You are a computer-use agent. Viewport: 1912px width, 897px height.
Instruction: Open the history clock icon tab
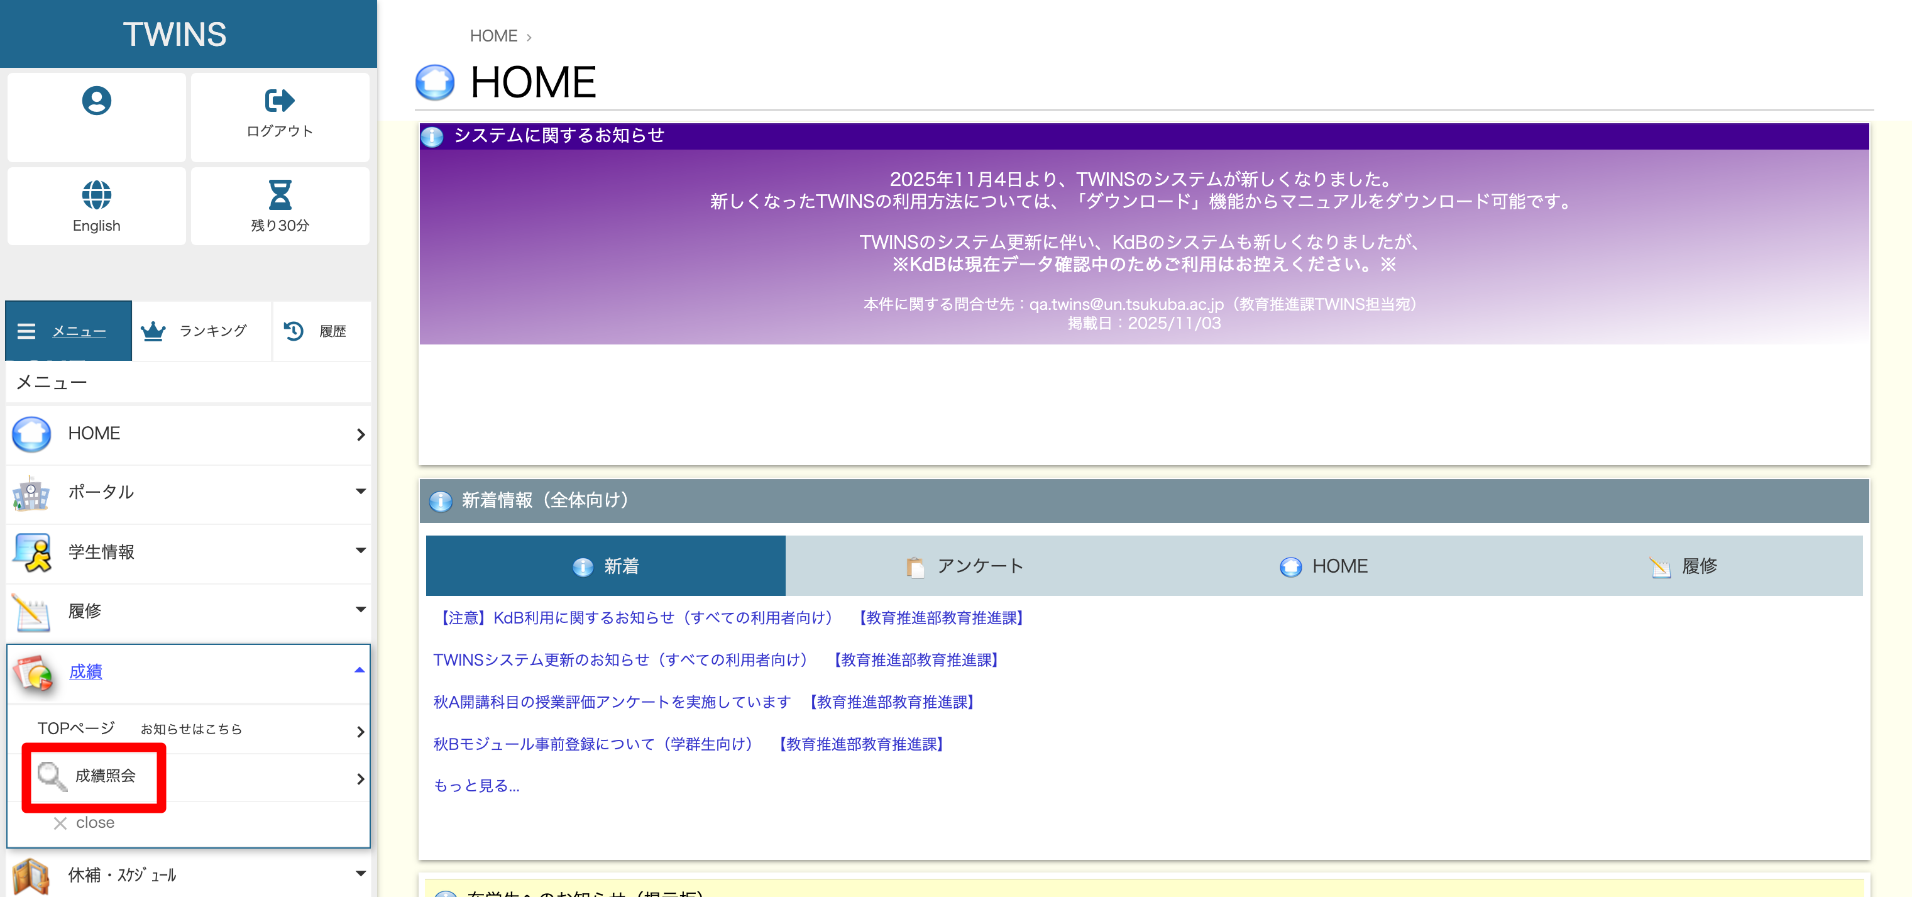pyautogui.click(x=294, y=331)
